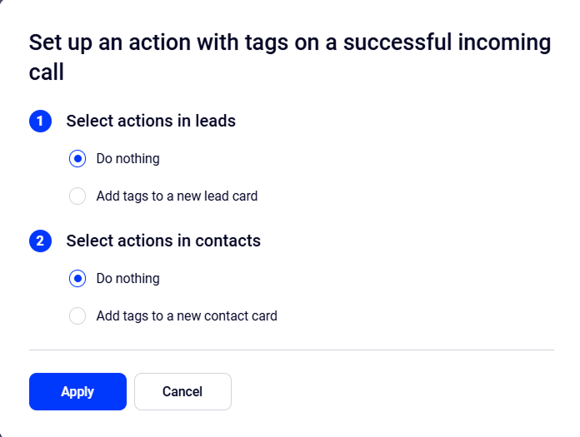Click the blue step 1 number badge
The height and width of the screenshot is (437, 580).
tap(40, 122)
